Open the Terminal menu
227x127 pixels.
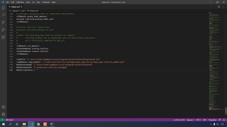46,2
